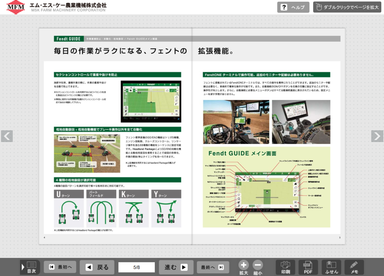Click the 進む forward button
This screenshot has width=384, height=276.
point(176,267)
